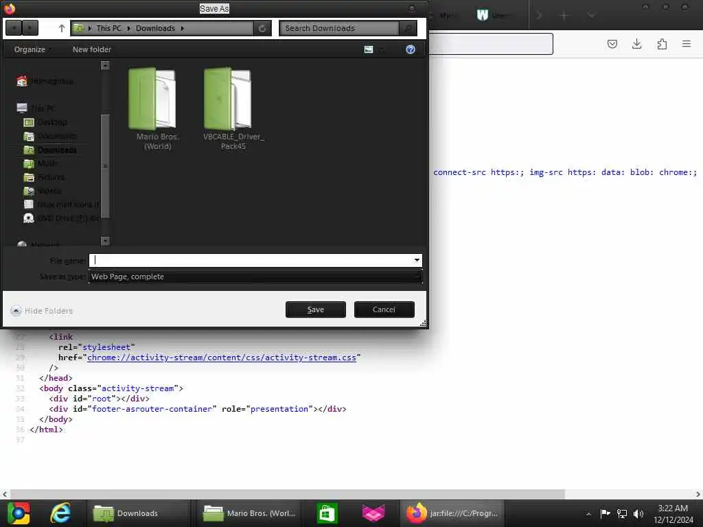Open Music in the navigation pane
The height and width of the screenshot is (527, 703).
coord(41,163)
